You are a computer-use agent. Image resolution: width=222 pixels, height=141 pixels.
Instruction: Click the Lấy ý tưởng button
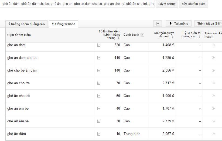click(x=167, y=4)
